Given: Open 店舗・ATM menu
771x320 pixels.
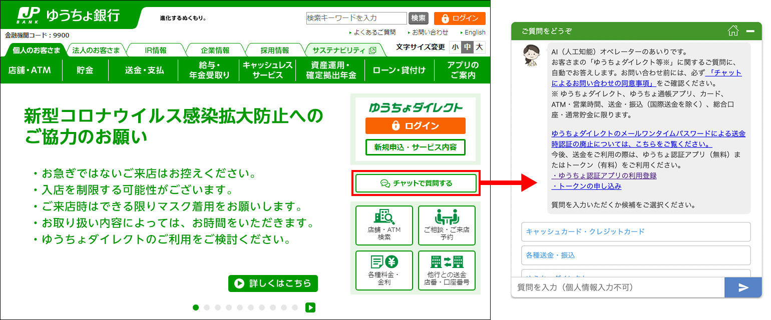Looking at the screenshot, I should (x=30, y=70).
